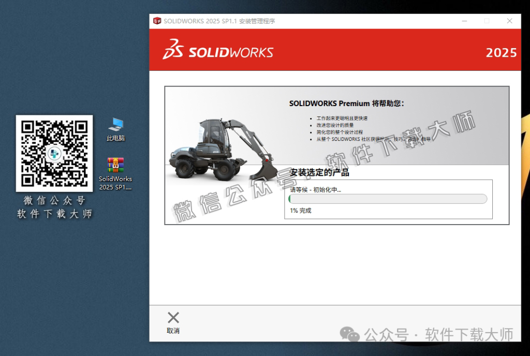
Task: Click the 安装选定的产品 section title
Action: pyautogui.click(x=321, y=173)
